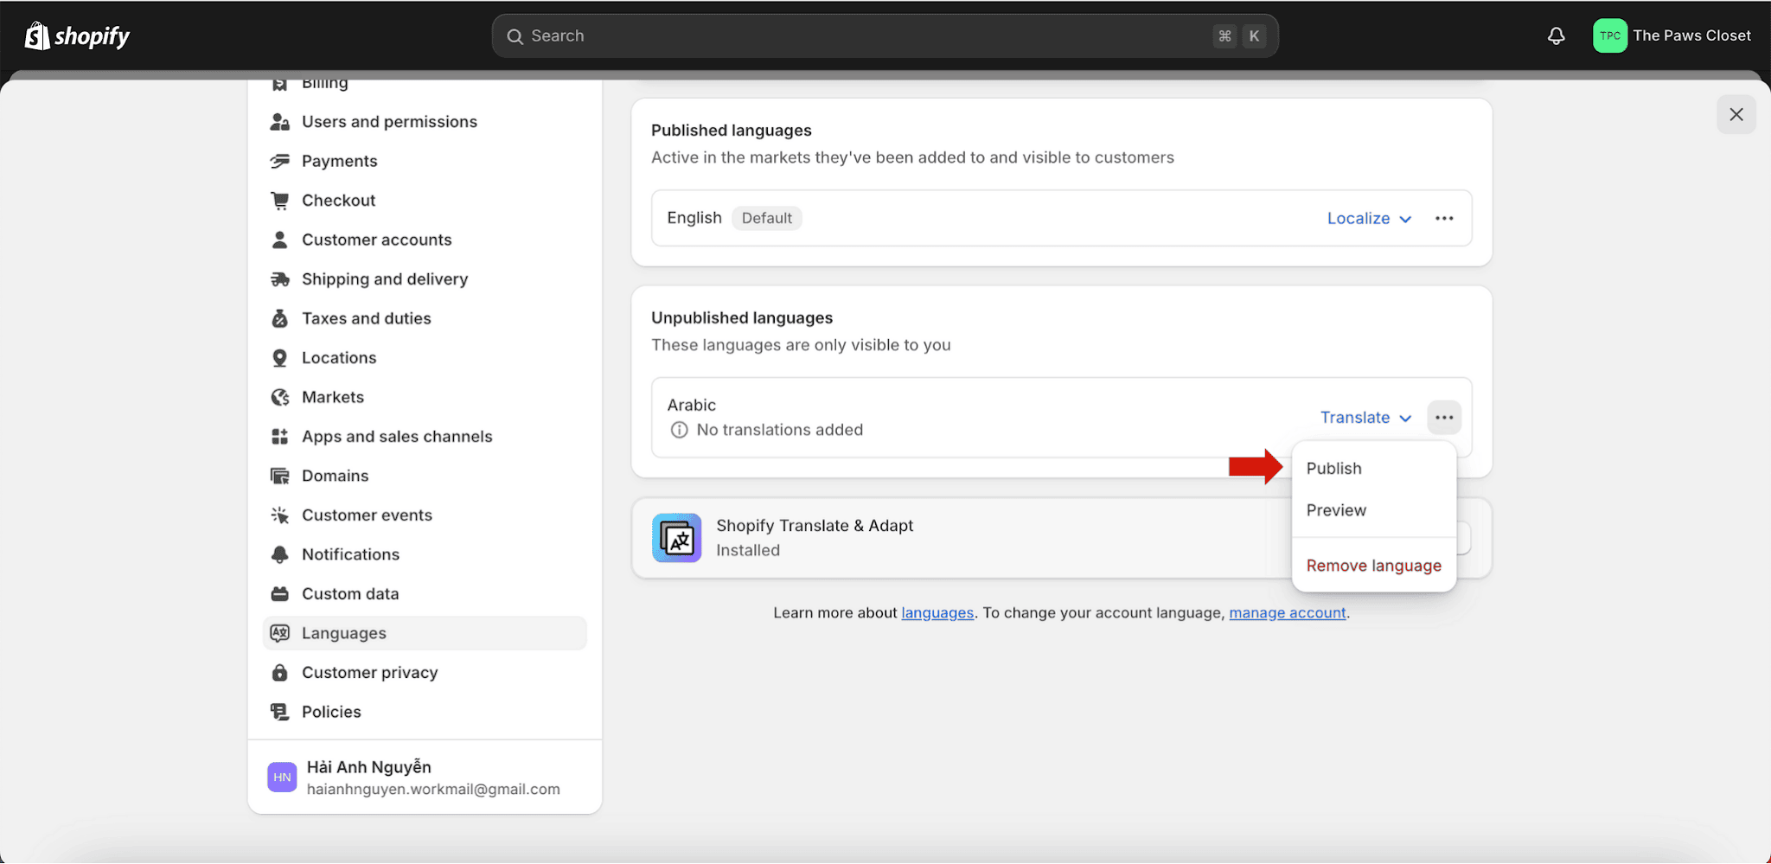Expand the Localize dropdown for English
The image size is (1771, 864).
(x=1369, y=218)
